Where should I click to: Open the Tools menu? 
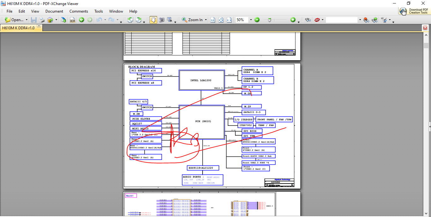(x=99, y=11)
